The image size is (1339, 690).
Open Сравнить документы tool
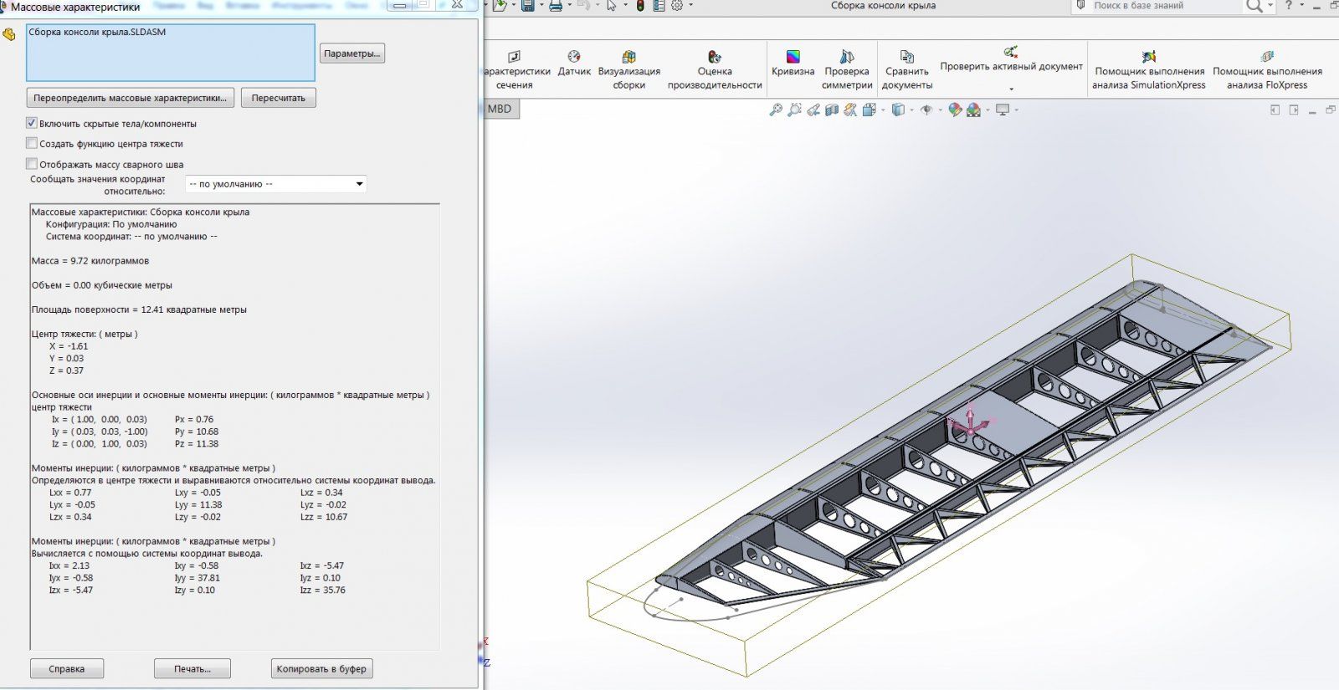click(906, 57)
